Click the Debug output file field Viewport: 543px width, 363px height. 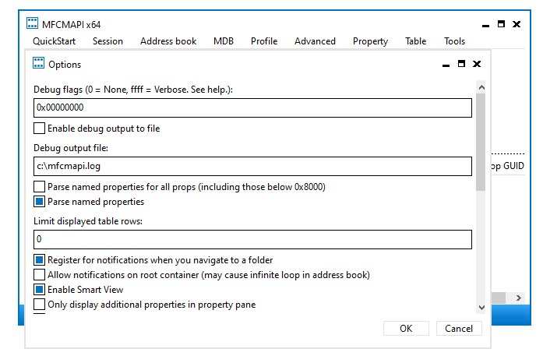click(253, 166)
